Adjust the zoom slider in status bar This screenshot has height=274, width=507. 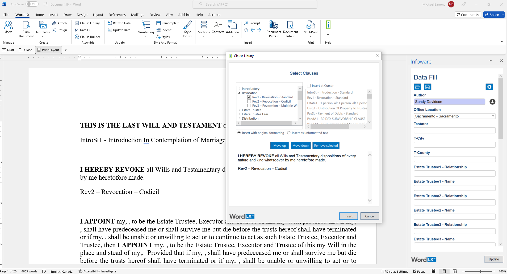click(480, 271)
